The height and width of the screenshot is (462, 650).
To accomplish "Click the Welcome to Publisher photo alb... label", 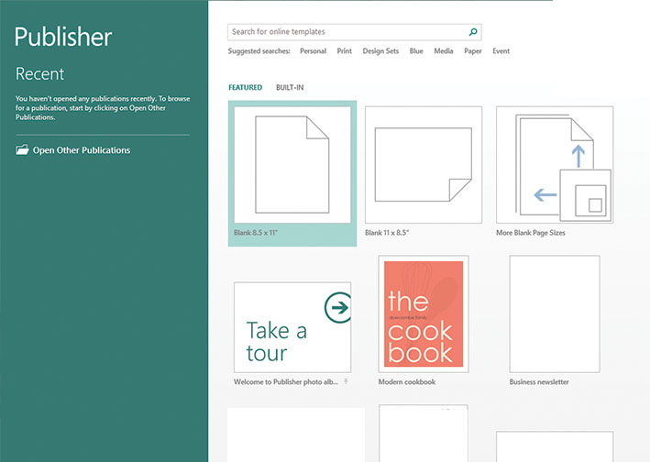I will tap(286, 381).
